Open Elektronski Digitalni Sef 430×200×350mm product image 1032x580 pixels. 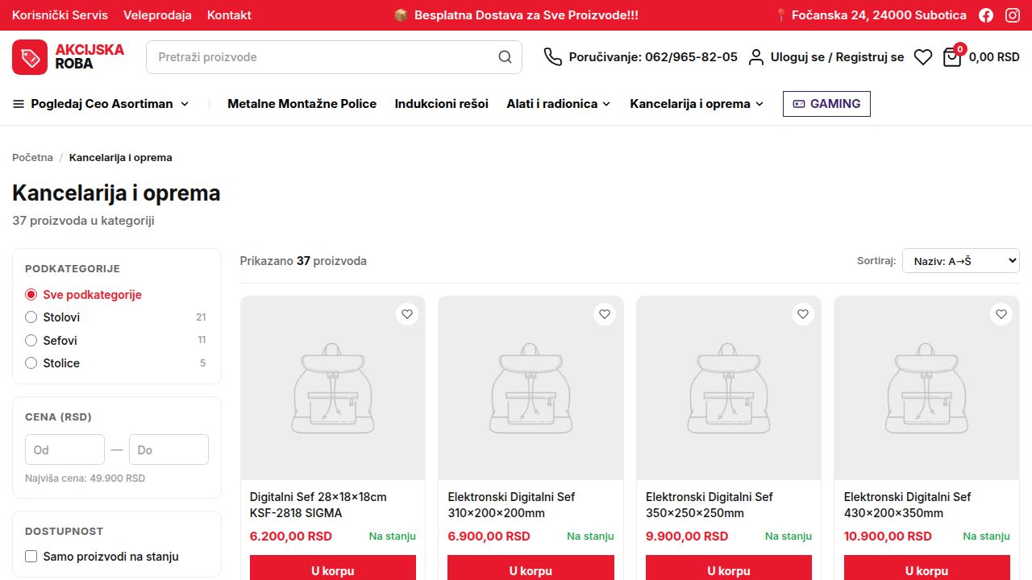[x=927, y=388]
